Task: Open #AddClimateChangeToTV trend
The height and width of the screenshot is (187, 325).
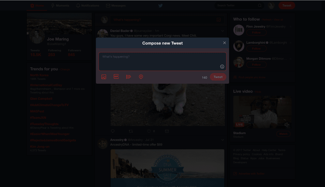Action: (x=49, y=105)
